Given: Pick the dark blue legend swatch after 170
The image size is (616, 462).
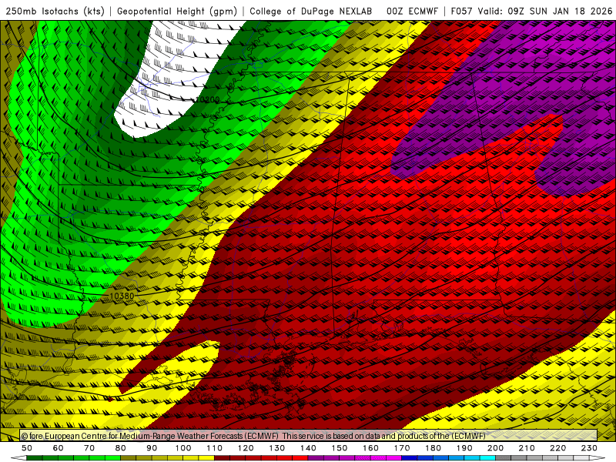Looking at the screenshot, I should [410, 458].
